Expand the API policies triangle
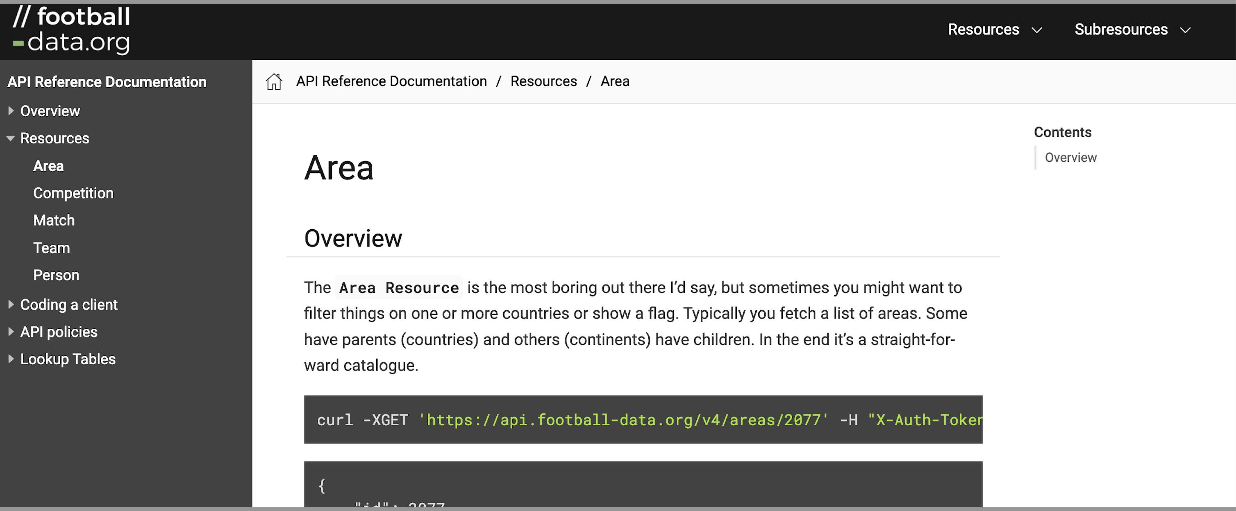The image size is (1236, 511). click(11, 332)
